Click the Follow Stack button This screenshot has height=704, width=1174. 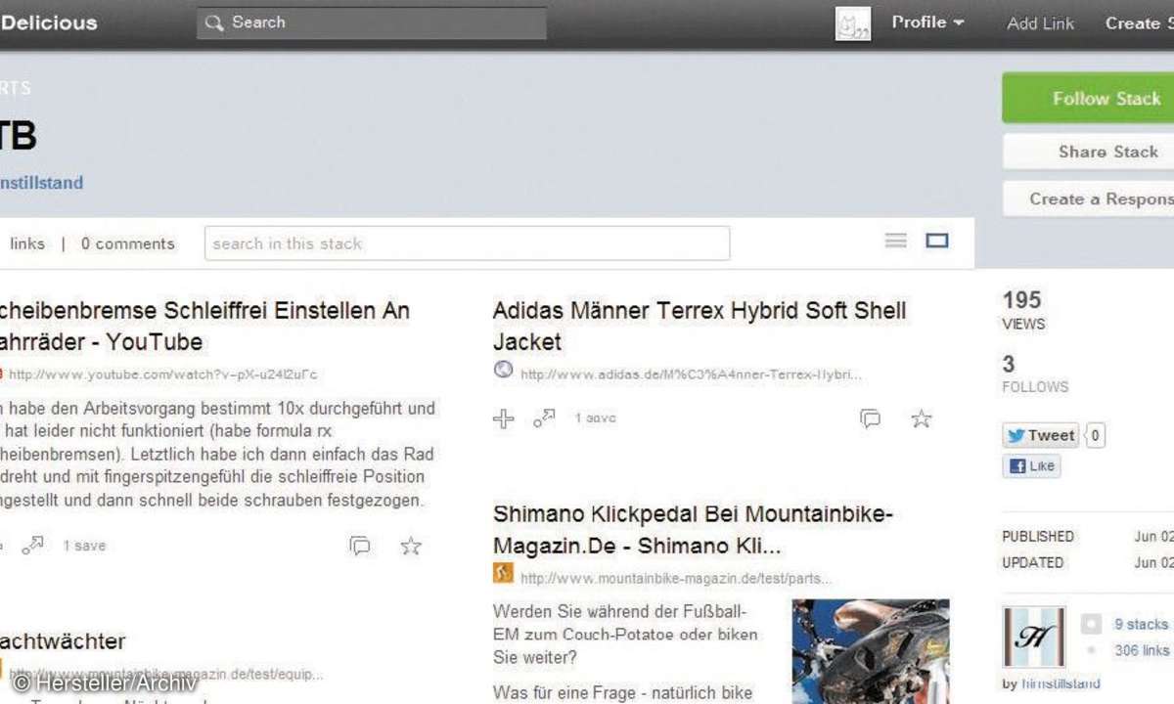point(1088,98)
